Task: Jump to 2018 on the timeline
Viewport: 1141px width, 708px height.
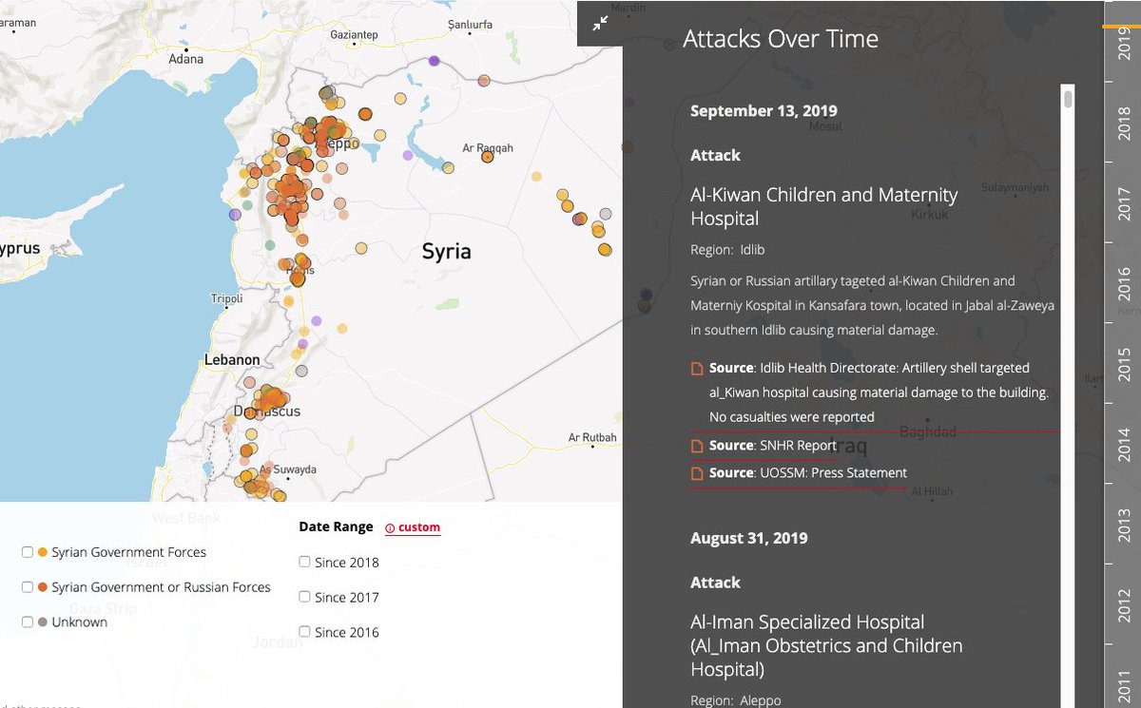Action: 1124,123
